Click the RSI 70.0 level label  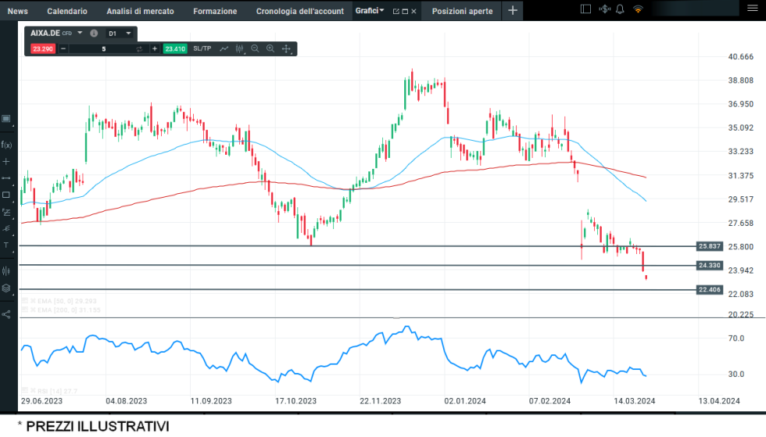tap(736, 338)
